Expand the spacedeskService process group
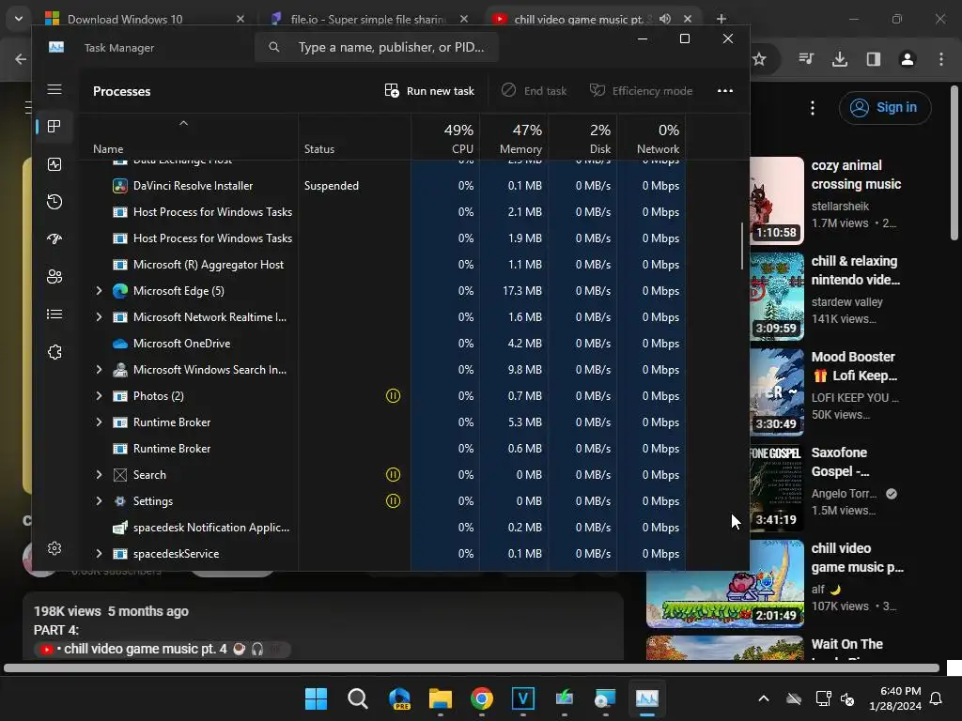Viewport: 962px width, 721px height. point(99,554)
